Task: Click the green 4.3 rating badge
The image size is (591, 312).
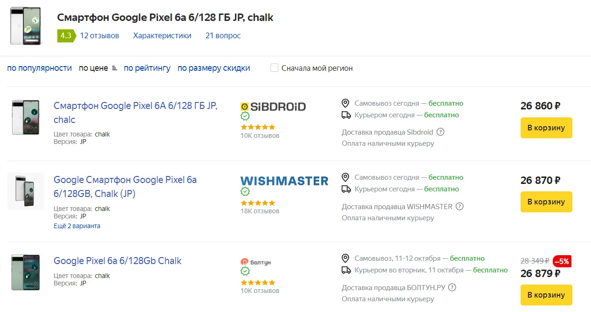Action: coord(66,35)
